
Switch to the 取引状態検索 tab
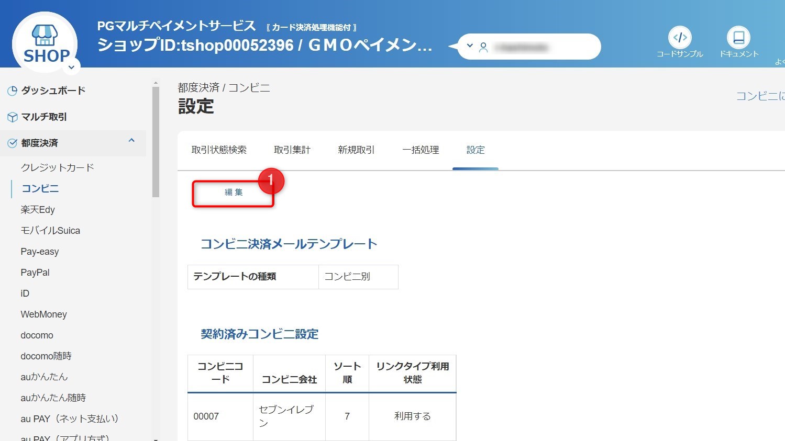[x=219, y=150]
